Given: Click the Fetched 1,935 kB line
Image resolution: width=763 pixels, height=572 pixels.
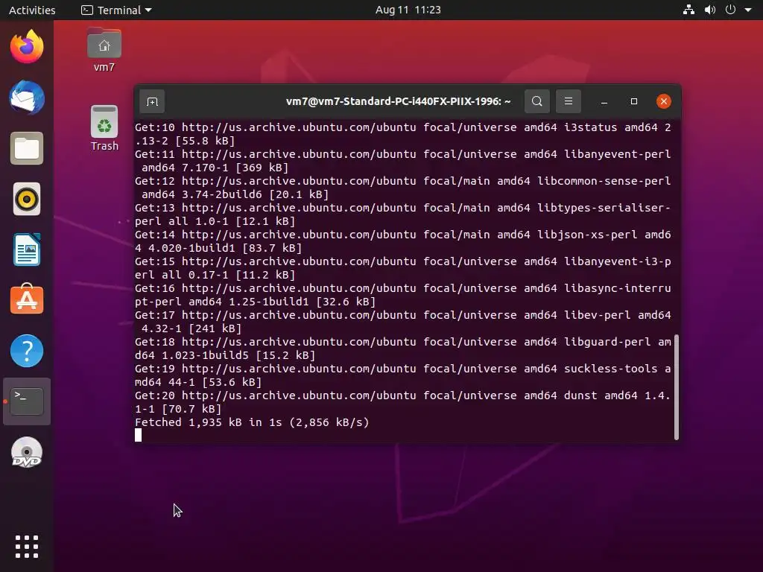Looking at the screenshot, I should click(x=252, y=422).
